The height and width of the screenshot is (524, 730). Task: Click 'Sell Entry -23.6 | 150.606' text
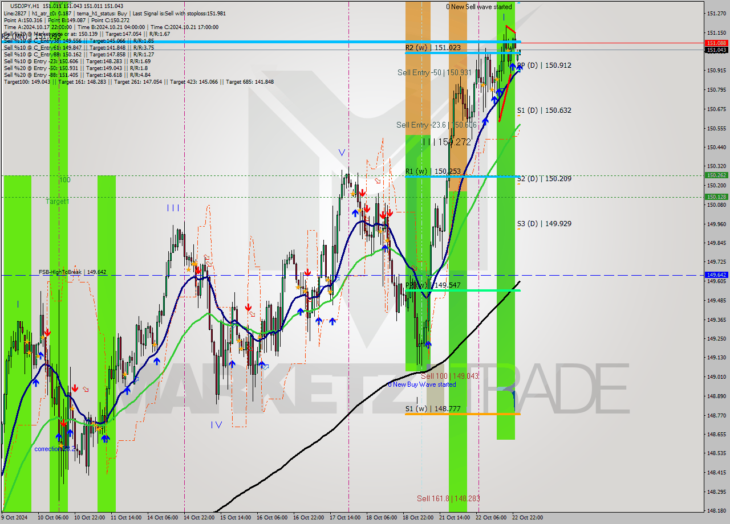pos(437,125)
